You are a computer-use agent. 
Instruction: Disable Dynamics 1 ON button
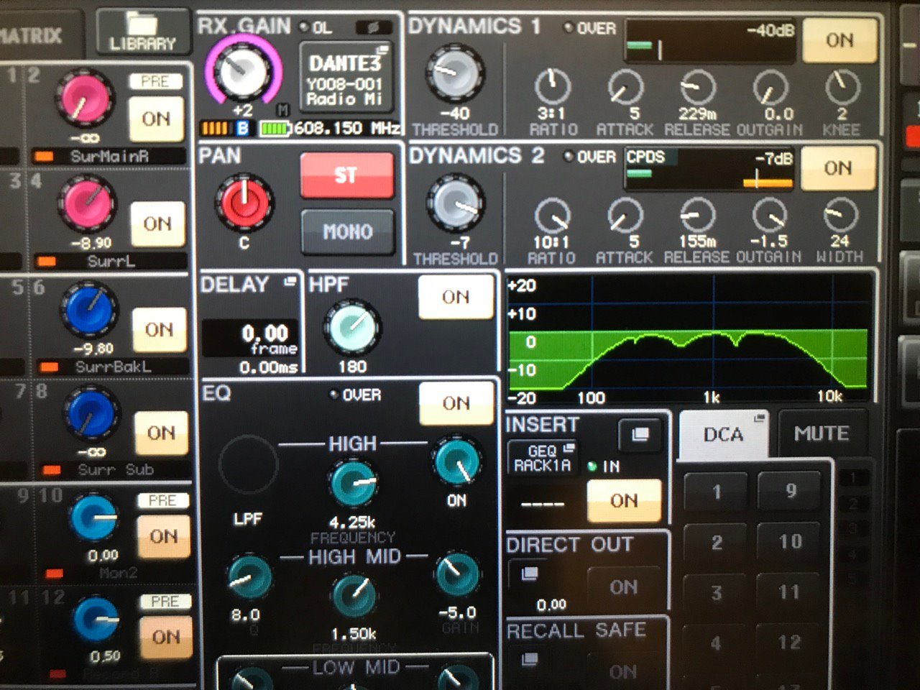[839, 40]
